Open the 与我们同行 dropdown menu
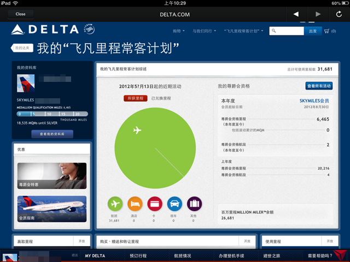 tap(204, 31)
